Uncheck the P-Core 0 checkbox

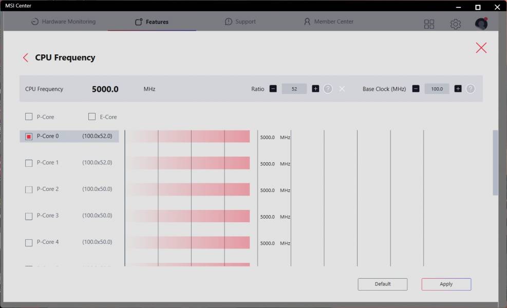coord(29,137)
